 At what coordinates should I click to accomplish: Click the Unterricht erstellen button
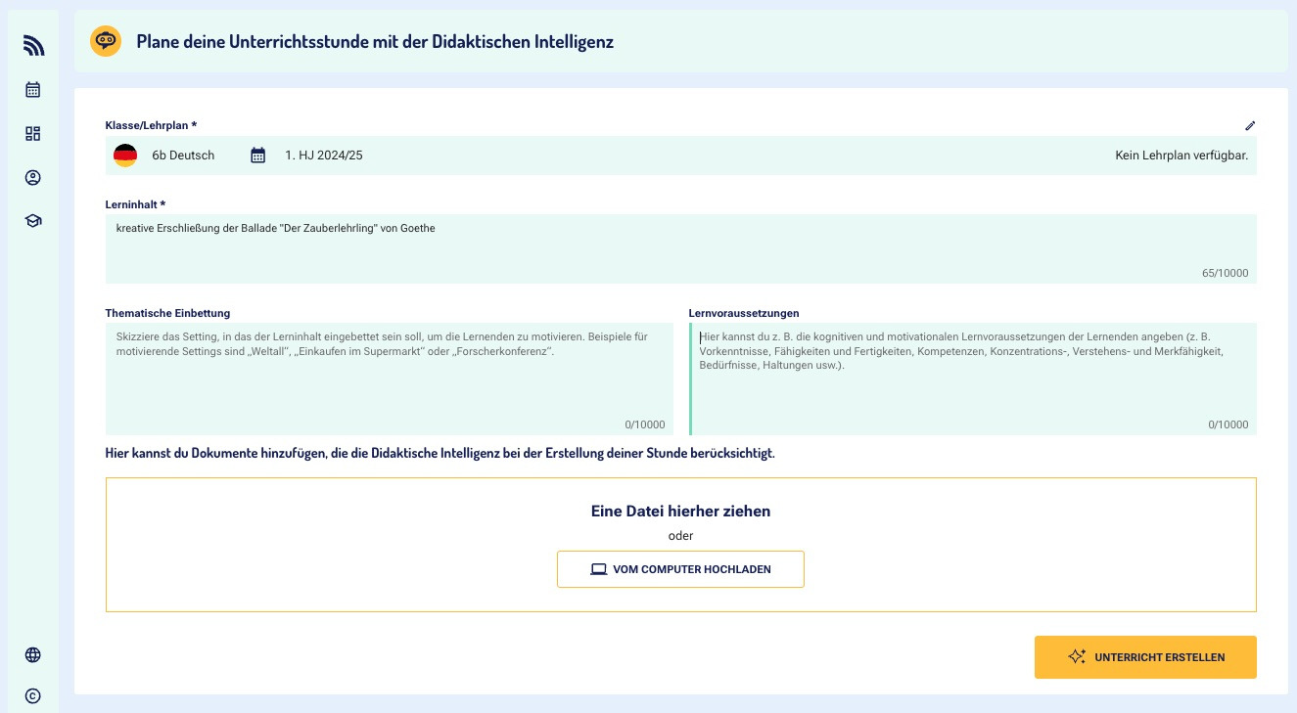click(1145, 657)
